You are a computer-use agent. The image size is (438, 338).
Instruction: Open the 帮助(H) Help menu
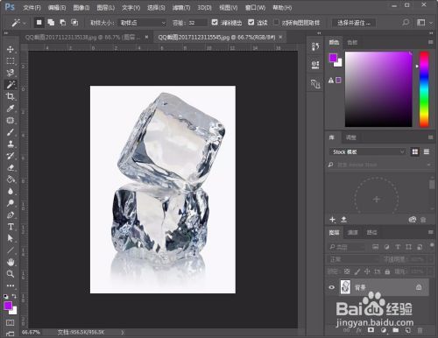pyautogui.click(x=282, y=8)
